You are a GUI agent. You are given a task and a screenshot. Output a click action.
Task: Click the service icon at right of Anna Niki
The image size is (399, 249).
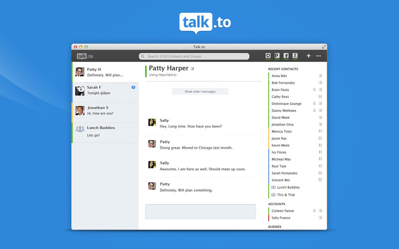tap(320, 76)
